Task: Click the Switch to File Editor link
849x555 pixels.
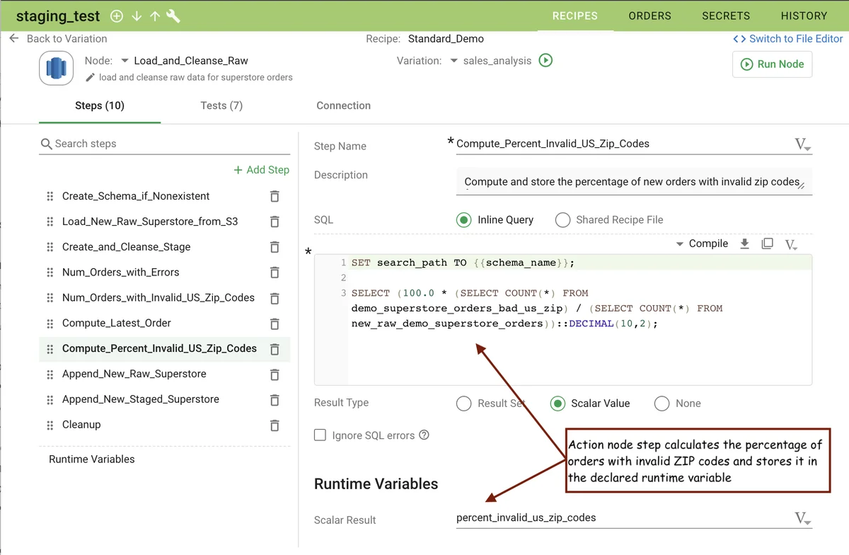Action: (787, 39)
